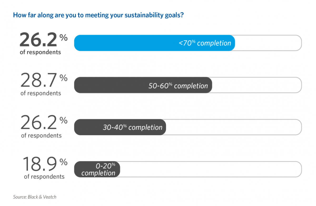Click the empty track of the 30-40% bar
Viewport: 316px width, 206px height.
click(234, 127)
